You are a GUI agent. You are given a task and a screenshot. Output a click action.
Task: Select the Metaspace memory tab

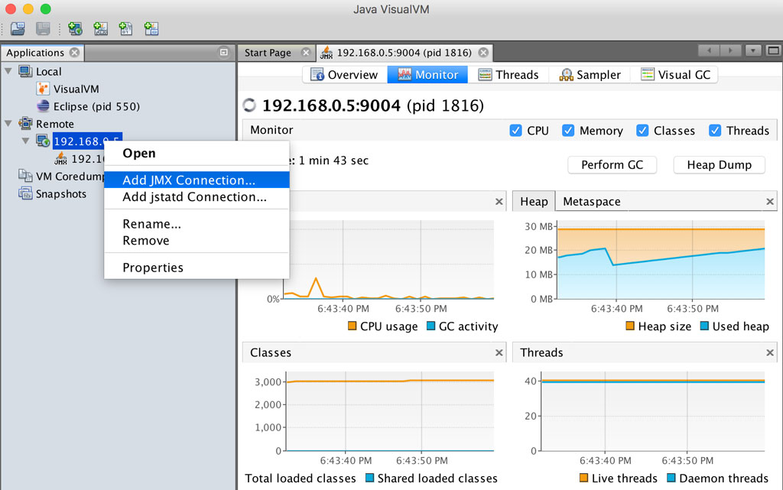point(592,202)
